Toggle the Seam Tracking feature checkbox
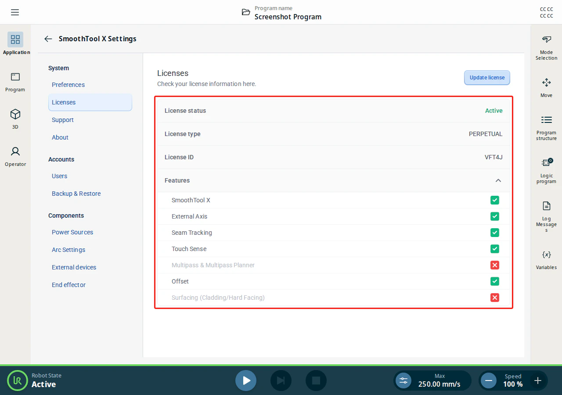 [x=495, y=233]
